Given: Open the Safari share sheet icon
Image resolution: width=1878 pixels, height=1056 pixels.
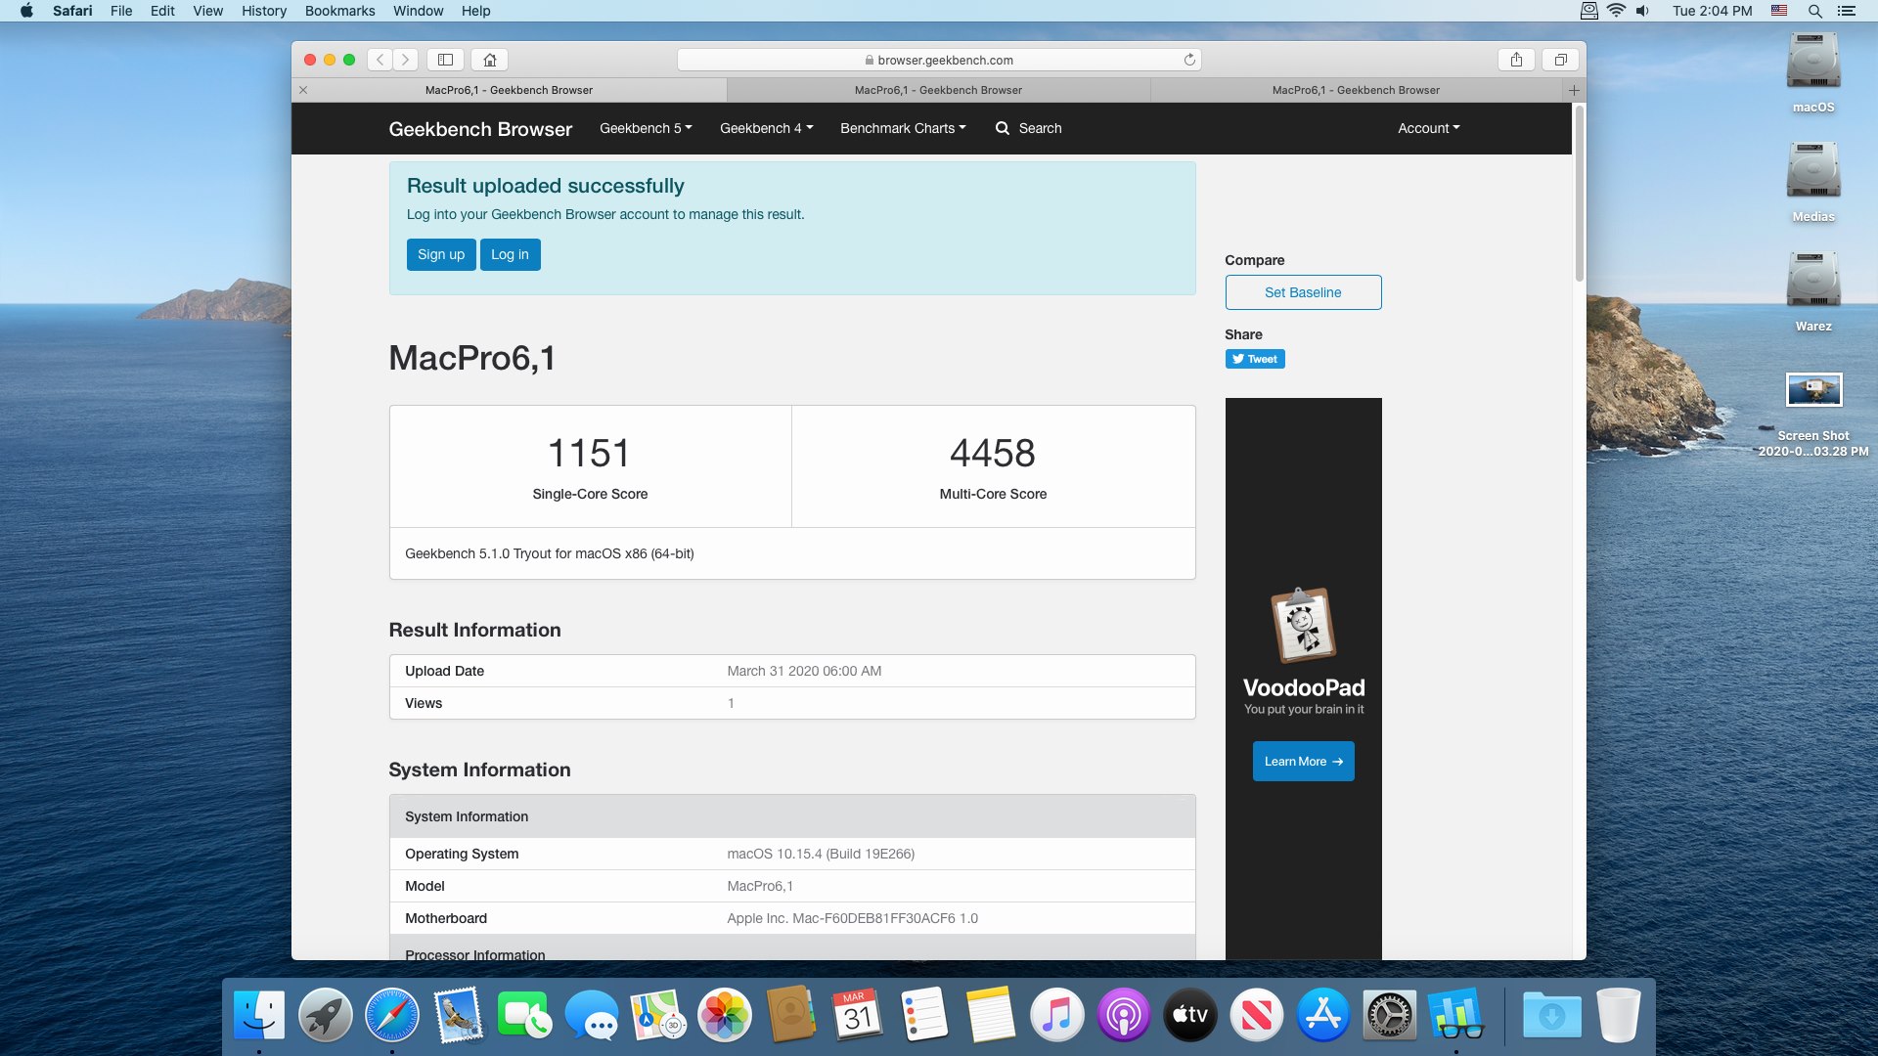Looking at the screenshot, I should tap(1516, 60).
